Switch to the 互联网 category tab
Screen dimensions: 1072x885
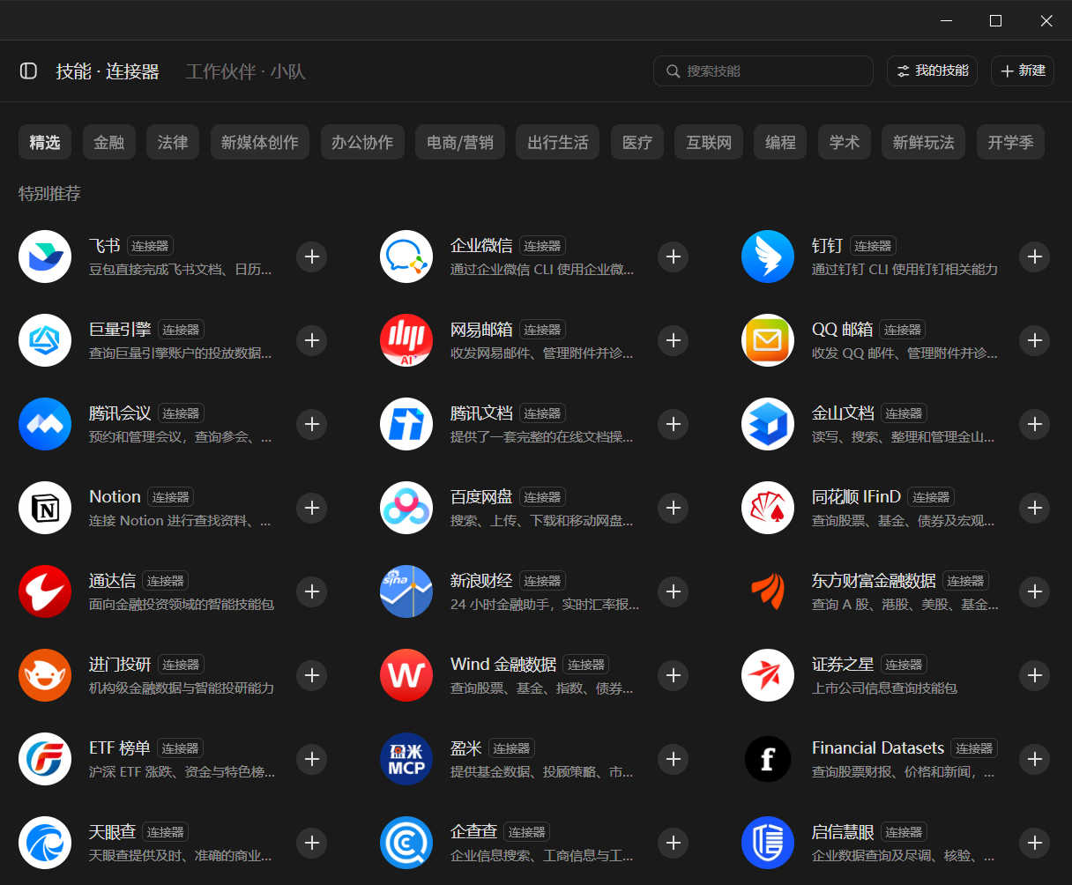point(709,142)
